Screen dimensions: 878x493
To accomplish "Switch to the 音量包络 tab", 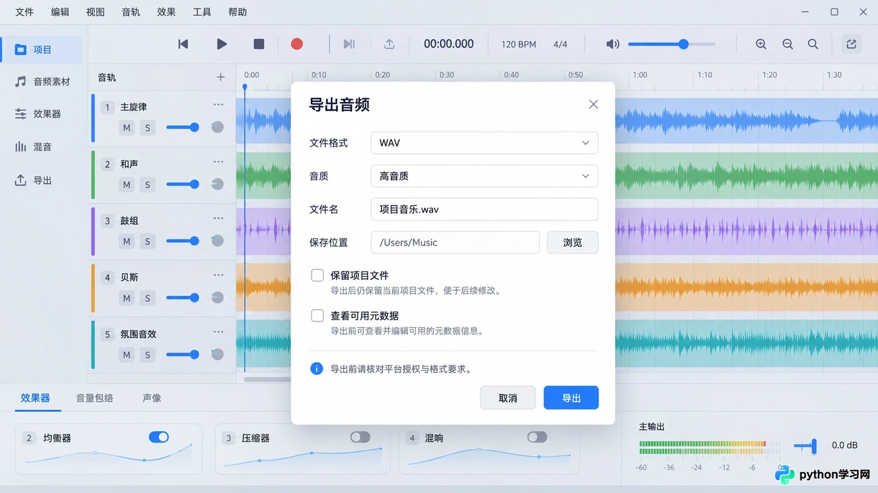I will coord(95,398).
